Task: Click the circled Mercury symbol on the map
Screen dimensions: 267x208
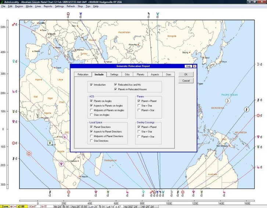Action: point(49,142)
